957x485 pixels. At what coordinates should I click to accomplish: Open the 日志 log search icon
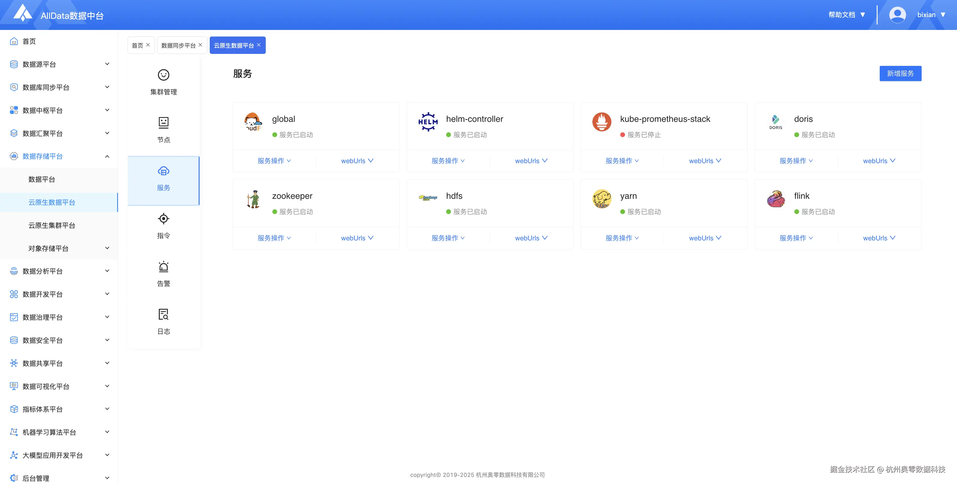[164, 314]
